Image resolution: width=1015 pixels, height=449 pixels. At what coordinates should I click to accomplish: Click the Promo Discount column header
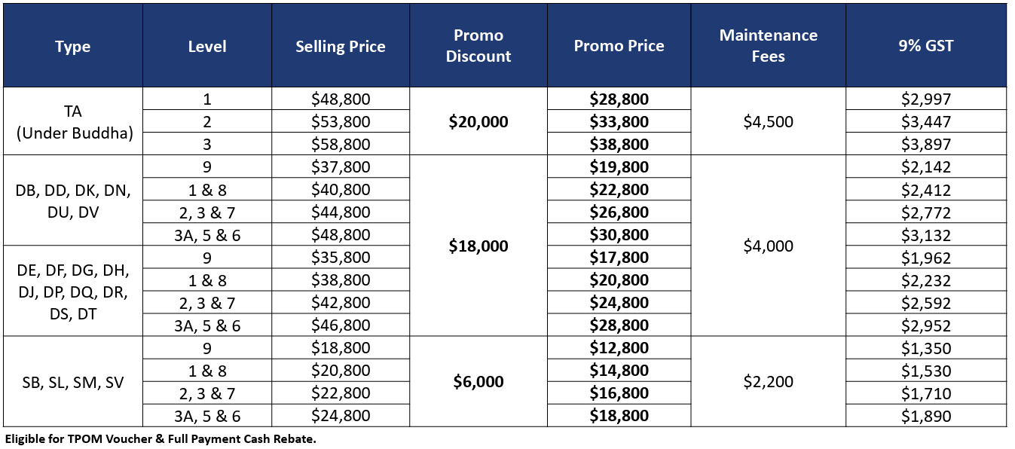pyautogui.click(x=478, y=45)
